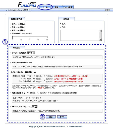
Task: Select 使用しない for スクリプト実行防止
Action: click(44, 81)
